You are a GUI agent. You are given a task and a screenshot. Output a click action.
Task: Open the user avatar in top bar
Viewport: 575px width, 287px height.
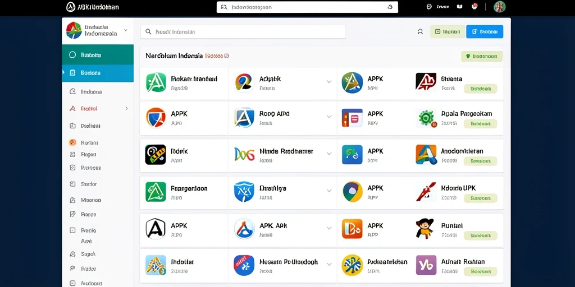coord(499,7)
